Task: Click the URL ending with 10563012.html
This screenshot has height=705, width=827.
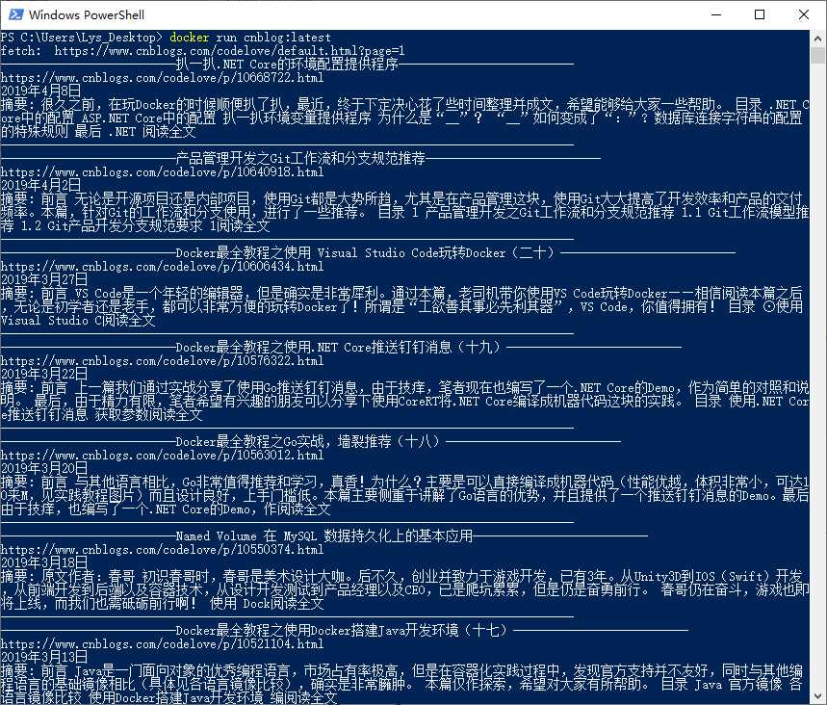Action: tap(162, 456)
